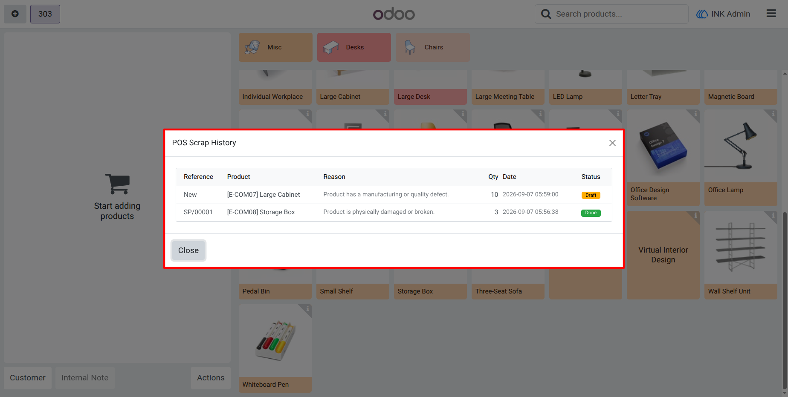Click the search magnifier icon

[546, 14]
